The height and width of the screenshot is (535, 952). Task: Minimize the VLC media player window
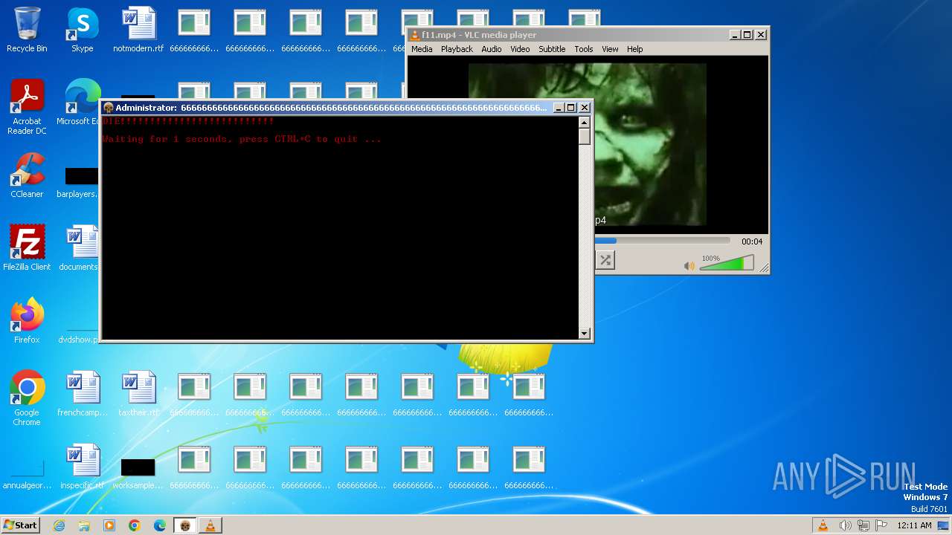pyautogui.click(x=735, y=35)
